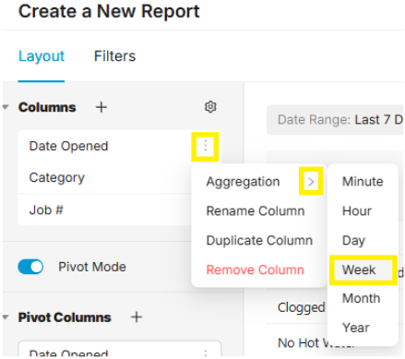This screenshot has width=405, height=359.
Task: Choose Month from aggregation list
Action: [x=362, y=298]
